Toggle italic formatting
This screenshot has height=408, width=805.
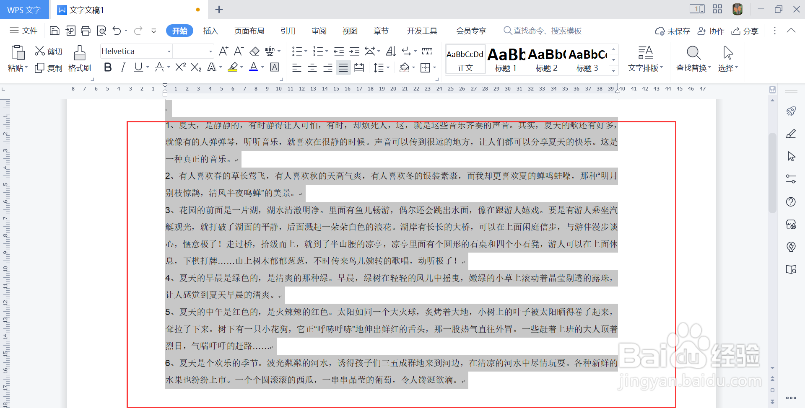click(x=123, y=67)
